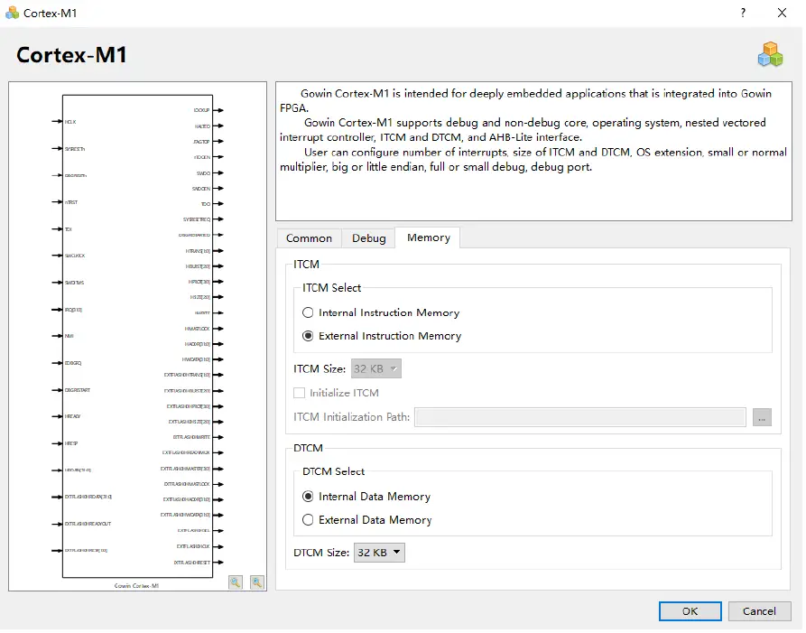Click the ITCM Initialization Path input field
Screen dimensions: 806x633
[578, 416]
